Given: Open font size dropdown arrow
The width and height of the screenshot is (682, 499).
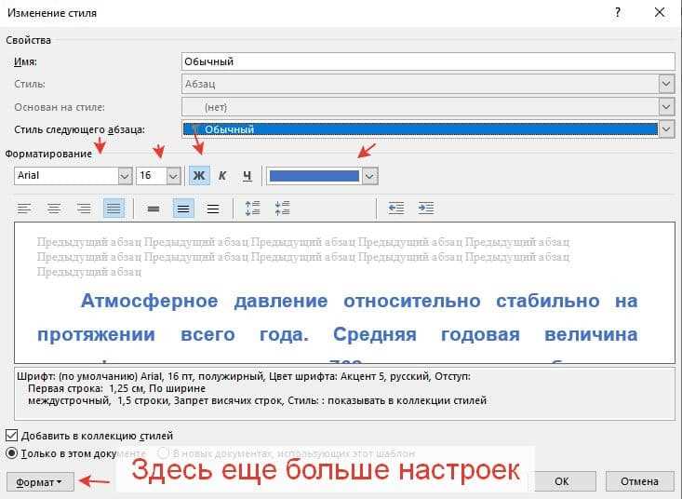Looking at the screenshot, I should pyautogui.click(x=173, y=176).
